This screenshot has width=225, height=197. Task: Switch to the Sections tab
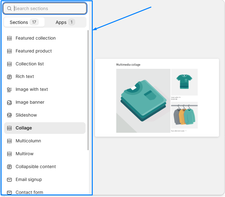24,22
